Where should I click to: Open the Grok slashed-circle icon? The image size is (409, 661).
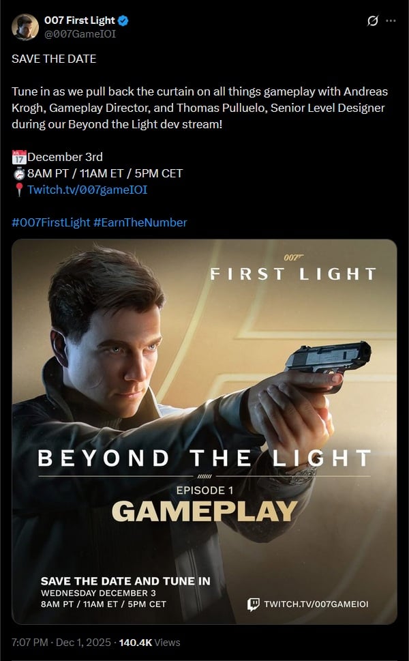tap(372, 20)
